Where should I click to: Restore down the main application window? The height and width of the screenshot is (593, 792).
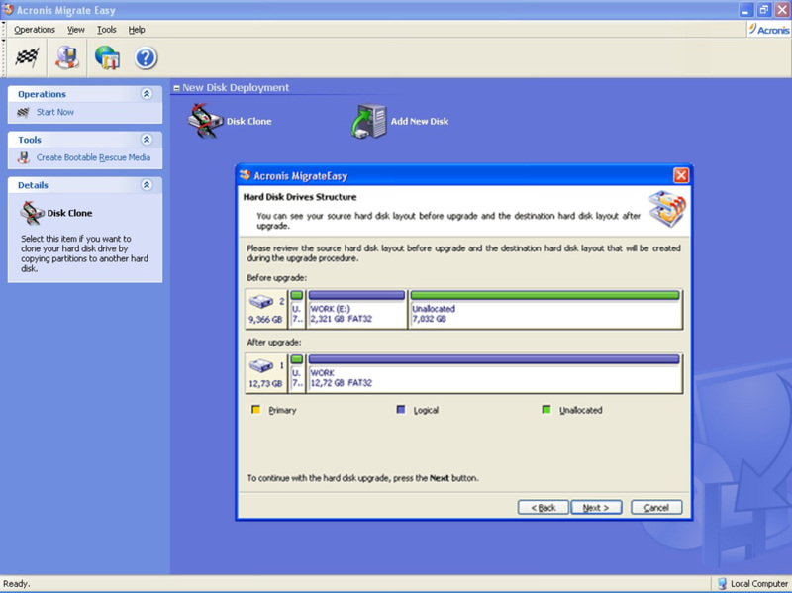[764, 10]
